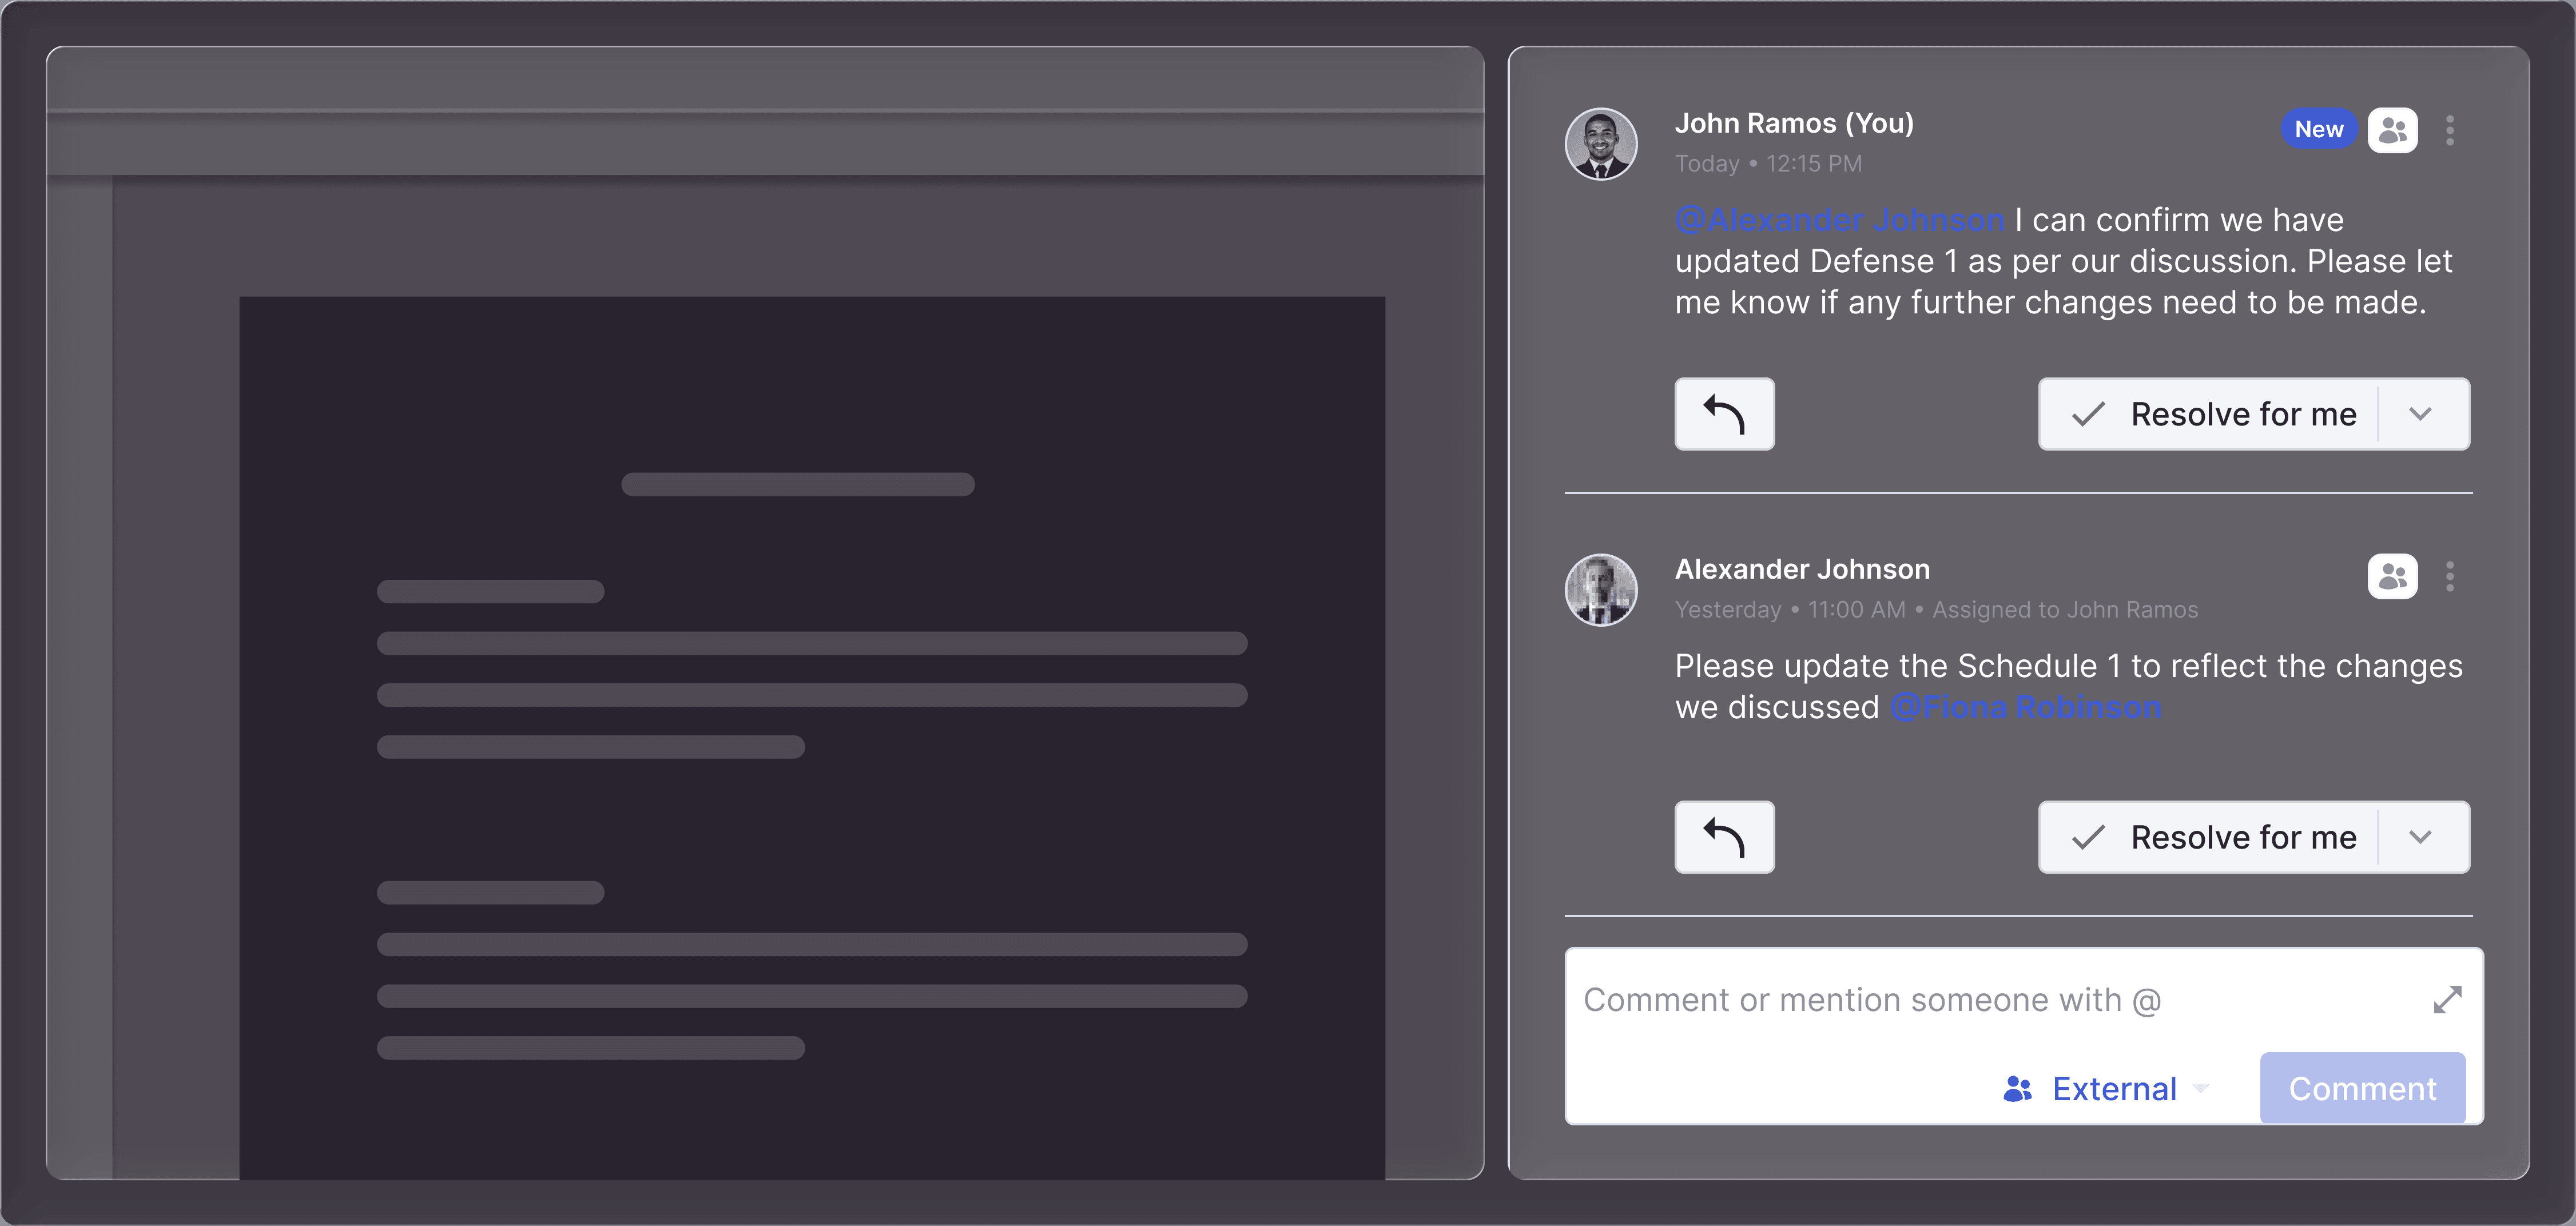Click Alexander Johnson profile avatar
2576x1226 pixels.
1601,590
